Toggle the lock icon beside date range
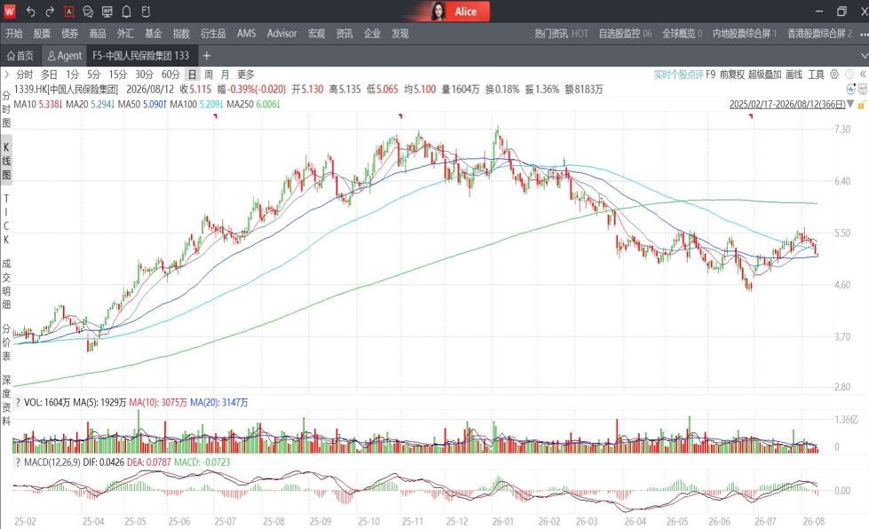 [x=861, y=105]
